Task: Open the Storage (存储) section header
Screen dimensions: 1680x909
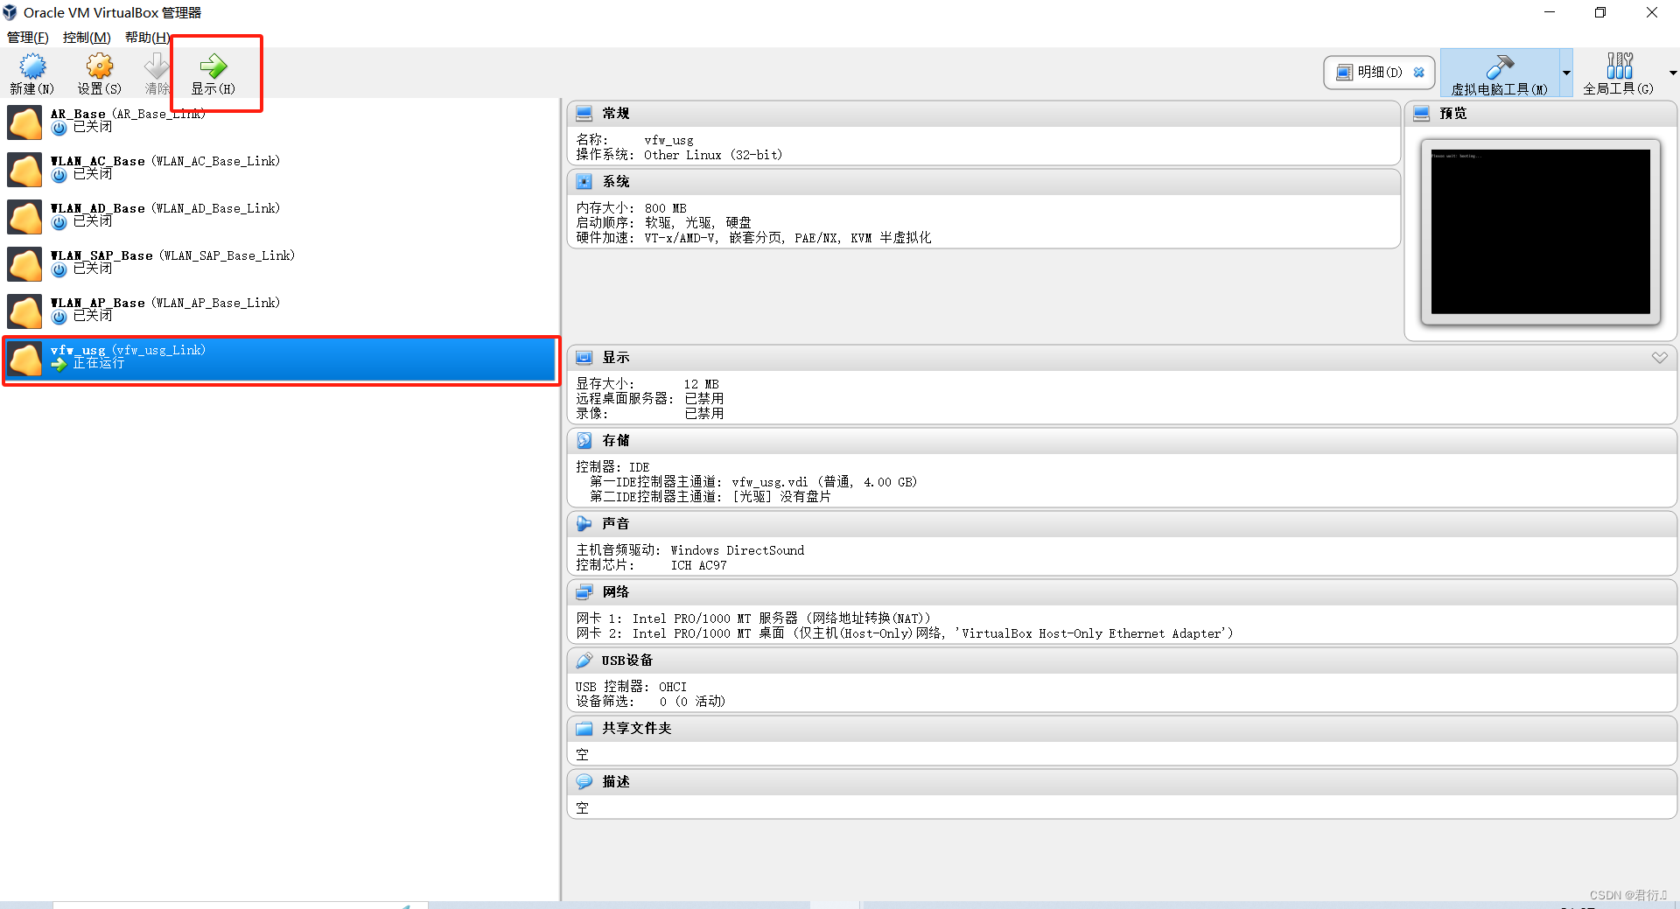Action: [x=1123, y=441]
